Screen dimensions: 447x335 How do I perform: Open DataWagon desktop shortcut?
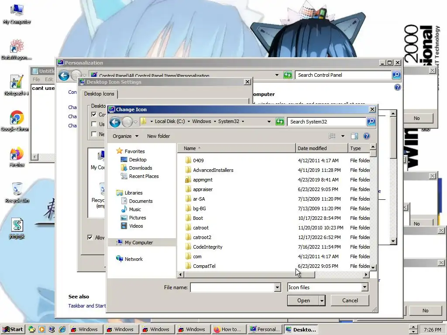point(16,50)
